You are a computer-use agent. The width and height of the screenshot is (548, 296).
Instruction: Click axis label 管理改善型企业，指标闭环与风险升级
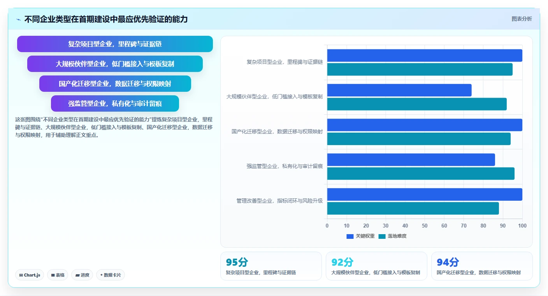click(279, 201)
